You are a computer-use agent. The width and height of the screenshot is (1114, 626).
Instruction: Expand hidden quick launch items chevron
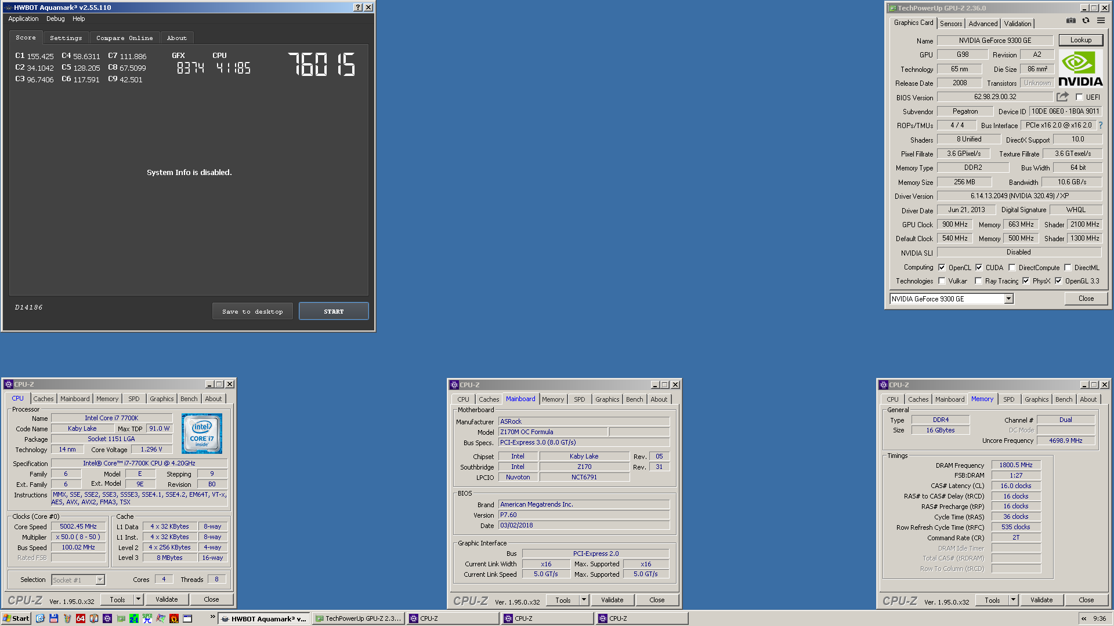pyautogui.click(x=212, y=617)
